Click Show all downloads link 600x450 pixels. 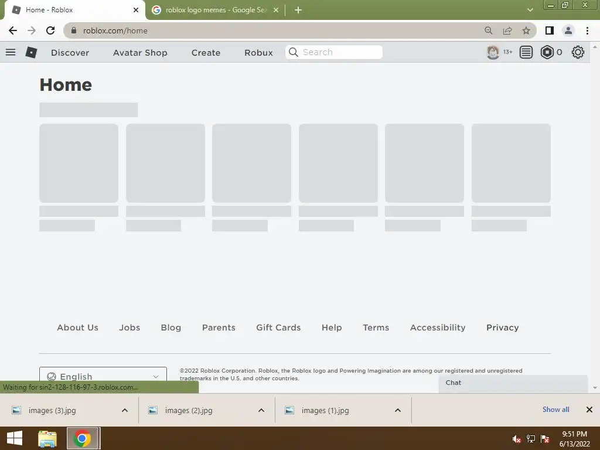click(x=555, y=410)
